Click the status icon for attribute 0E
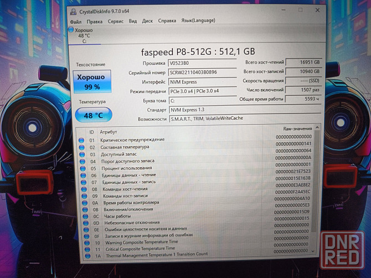This screenshot has height=278, width=371. [86, 229]
